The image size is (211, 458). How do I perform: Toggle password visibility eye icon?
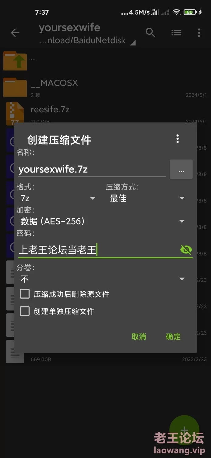point(186,250)
